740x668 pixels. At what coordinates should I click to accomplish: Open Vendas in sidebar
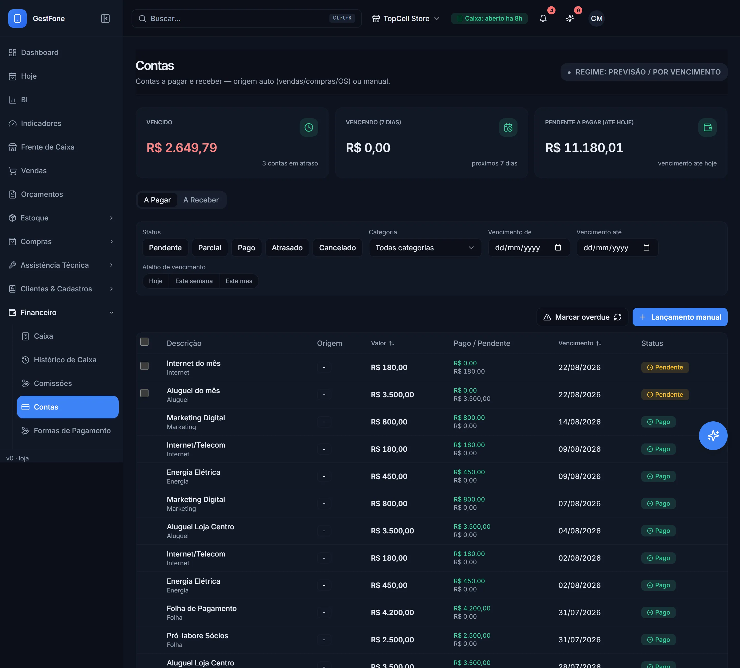[x=61, y=171]
